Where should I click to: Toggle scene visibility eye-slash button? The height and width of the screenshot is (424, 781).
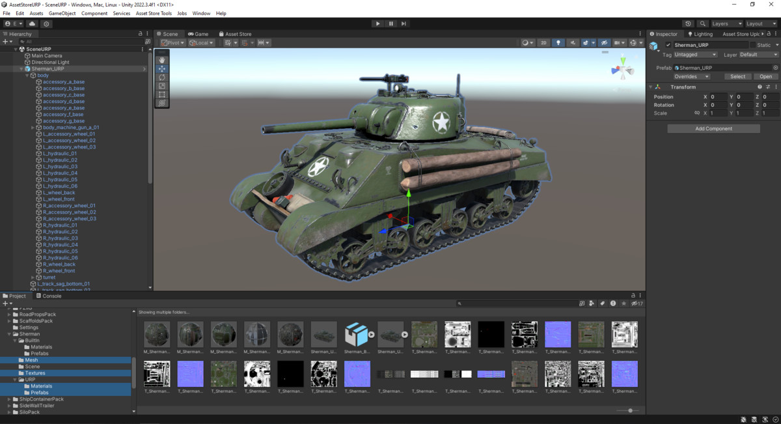click(605, 43)
